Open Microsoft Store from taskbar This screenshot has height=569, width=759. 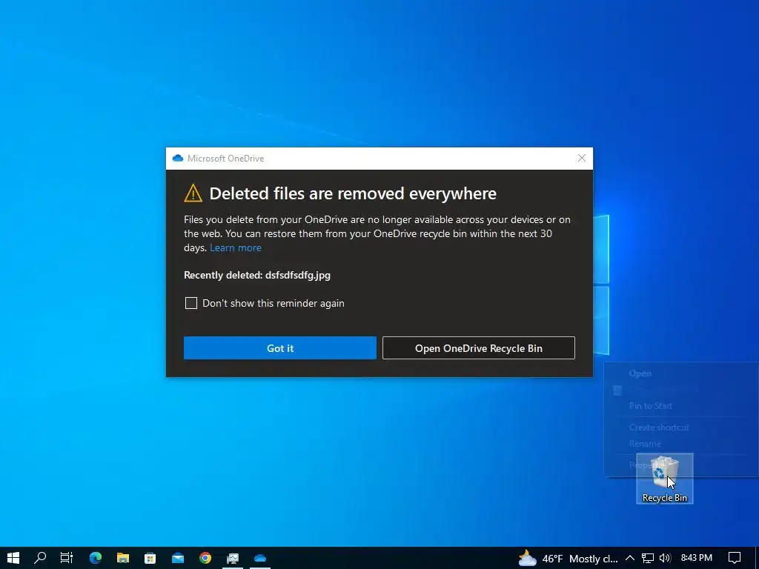[x=150, y=558]
